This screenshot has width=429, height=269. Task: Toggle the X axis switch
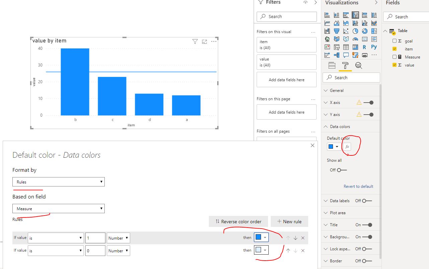369,103
